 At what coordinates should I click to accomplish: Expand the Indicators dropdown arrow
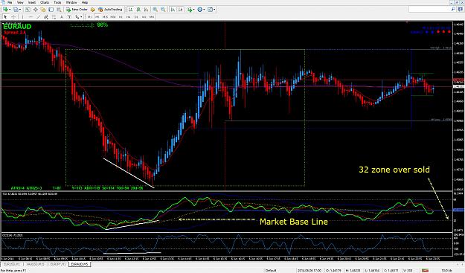[x=194, y=10]
